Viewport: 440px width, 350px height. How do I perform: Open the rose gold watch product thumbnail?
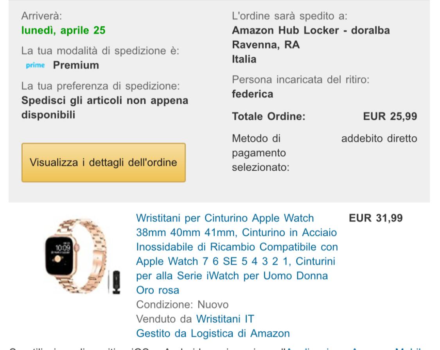pyautogui.click(x=82, y=256)
